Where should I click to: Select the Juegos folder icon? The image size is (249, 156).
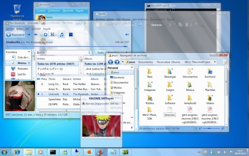pos(170,84)
